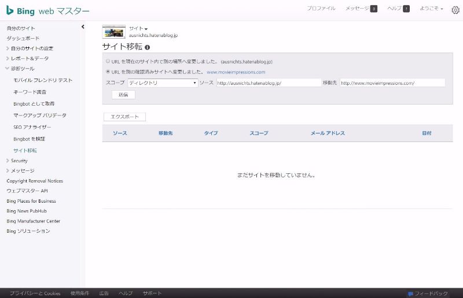This screenshot has width=463, height=298.
Task: Open Bing Places for Business link
Action: (31, 201)
